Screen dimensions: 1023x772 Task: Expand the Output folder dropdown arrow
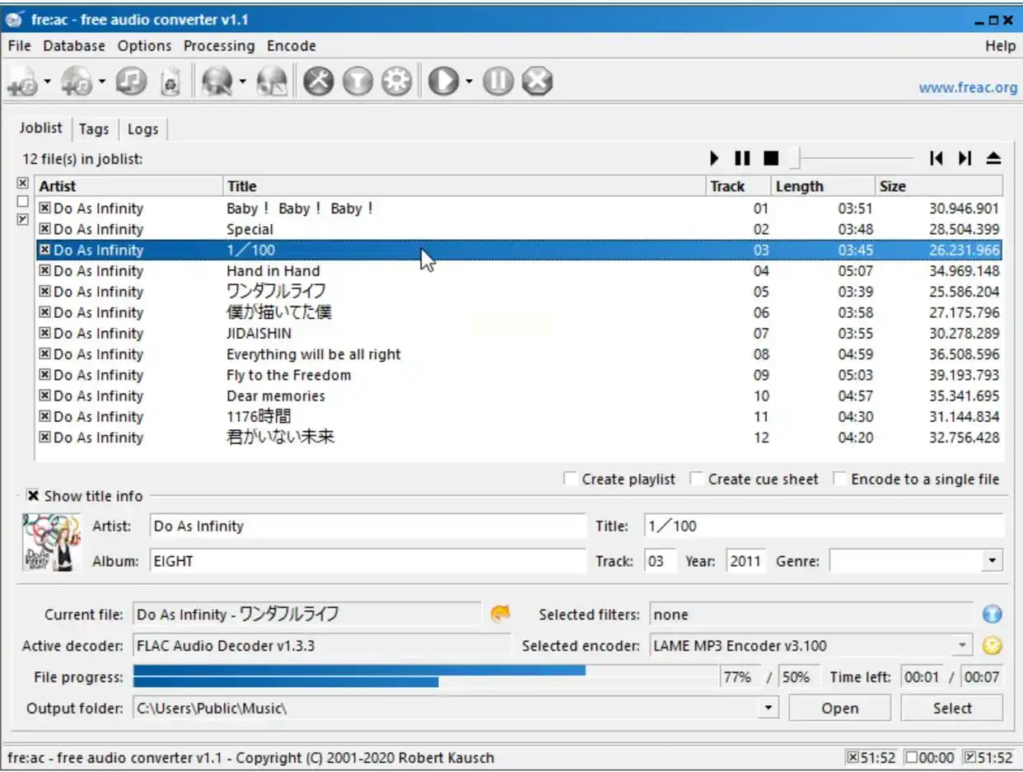[768, 708]
